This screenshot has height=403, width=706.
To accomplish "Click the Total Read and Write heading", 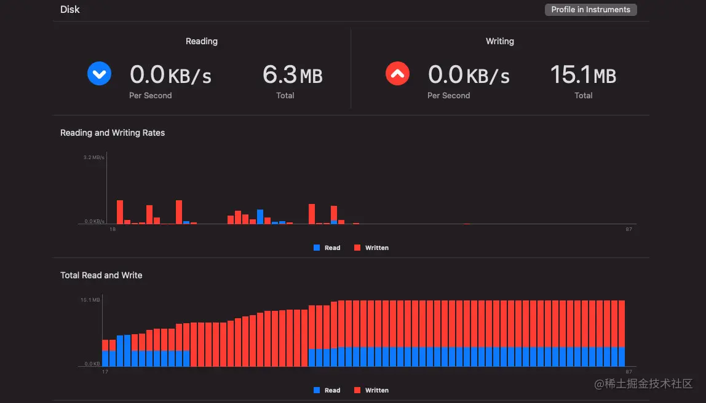I will point(101,275).
